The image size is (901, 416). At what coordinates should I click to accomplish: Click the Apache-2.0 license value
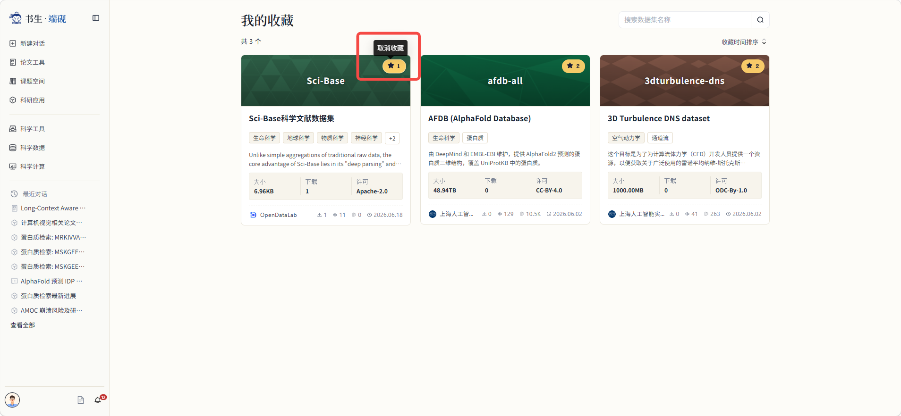(x=372, y=191)
